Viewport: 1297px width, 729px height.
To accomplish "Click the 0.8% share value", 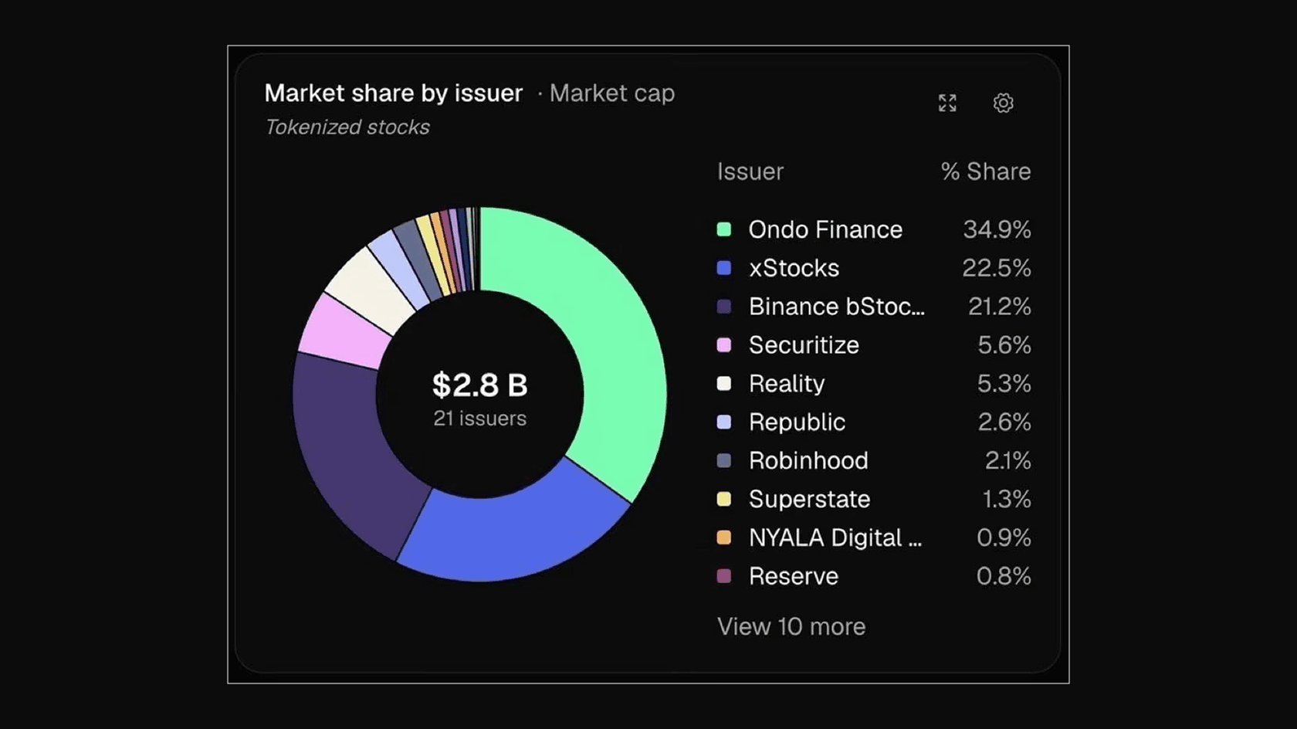I will point(1004,576).
